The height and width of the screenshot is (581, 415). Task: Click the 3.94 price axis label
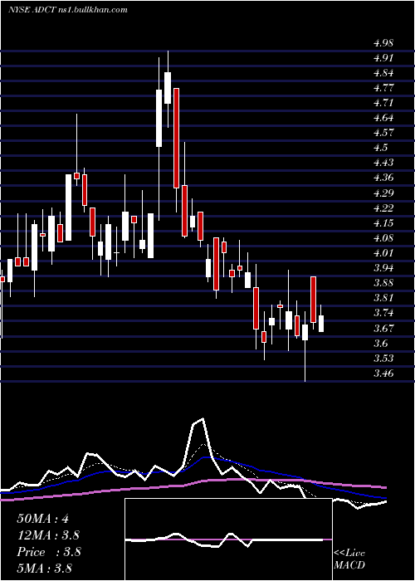(383, 268)
